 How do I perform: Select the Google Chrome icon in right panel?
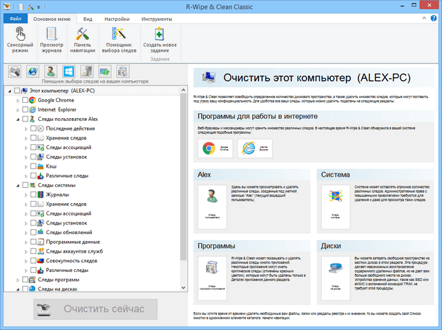click(x=207, y=148)
